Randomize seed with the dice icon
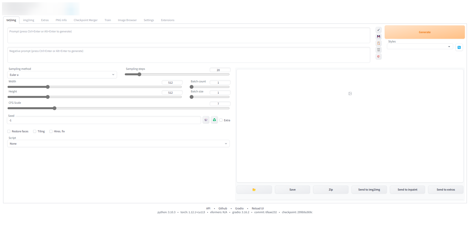The image size is (470, 233). point(206,120)
